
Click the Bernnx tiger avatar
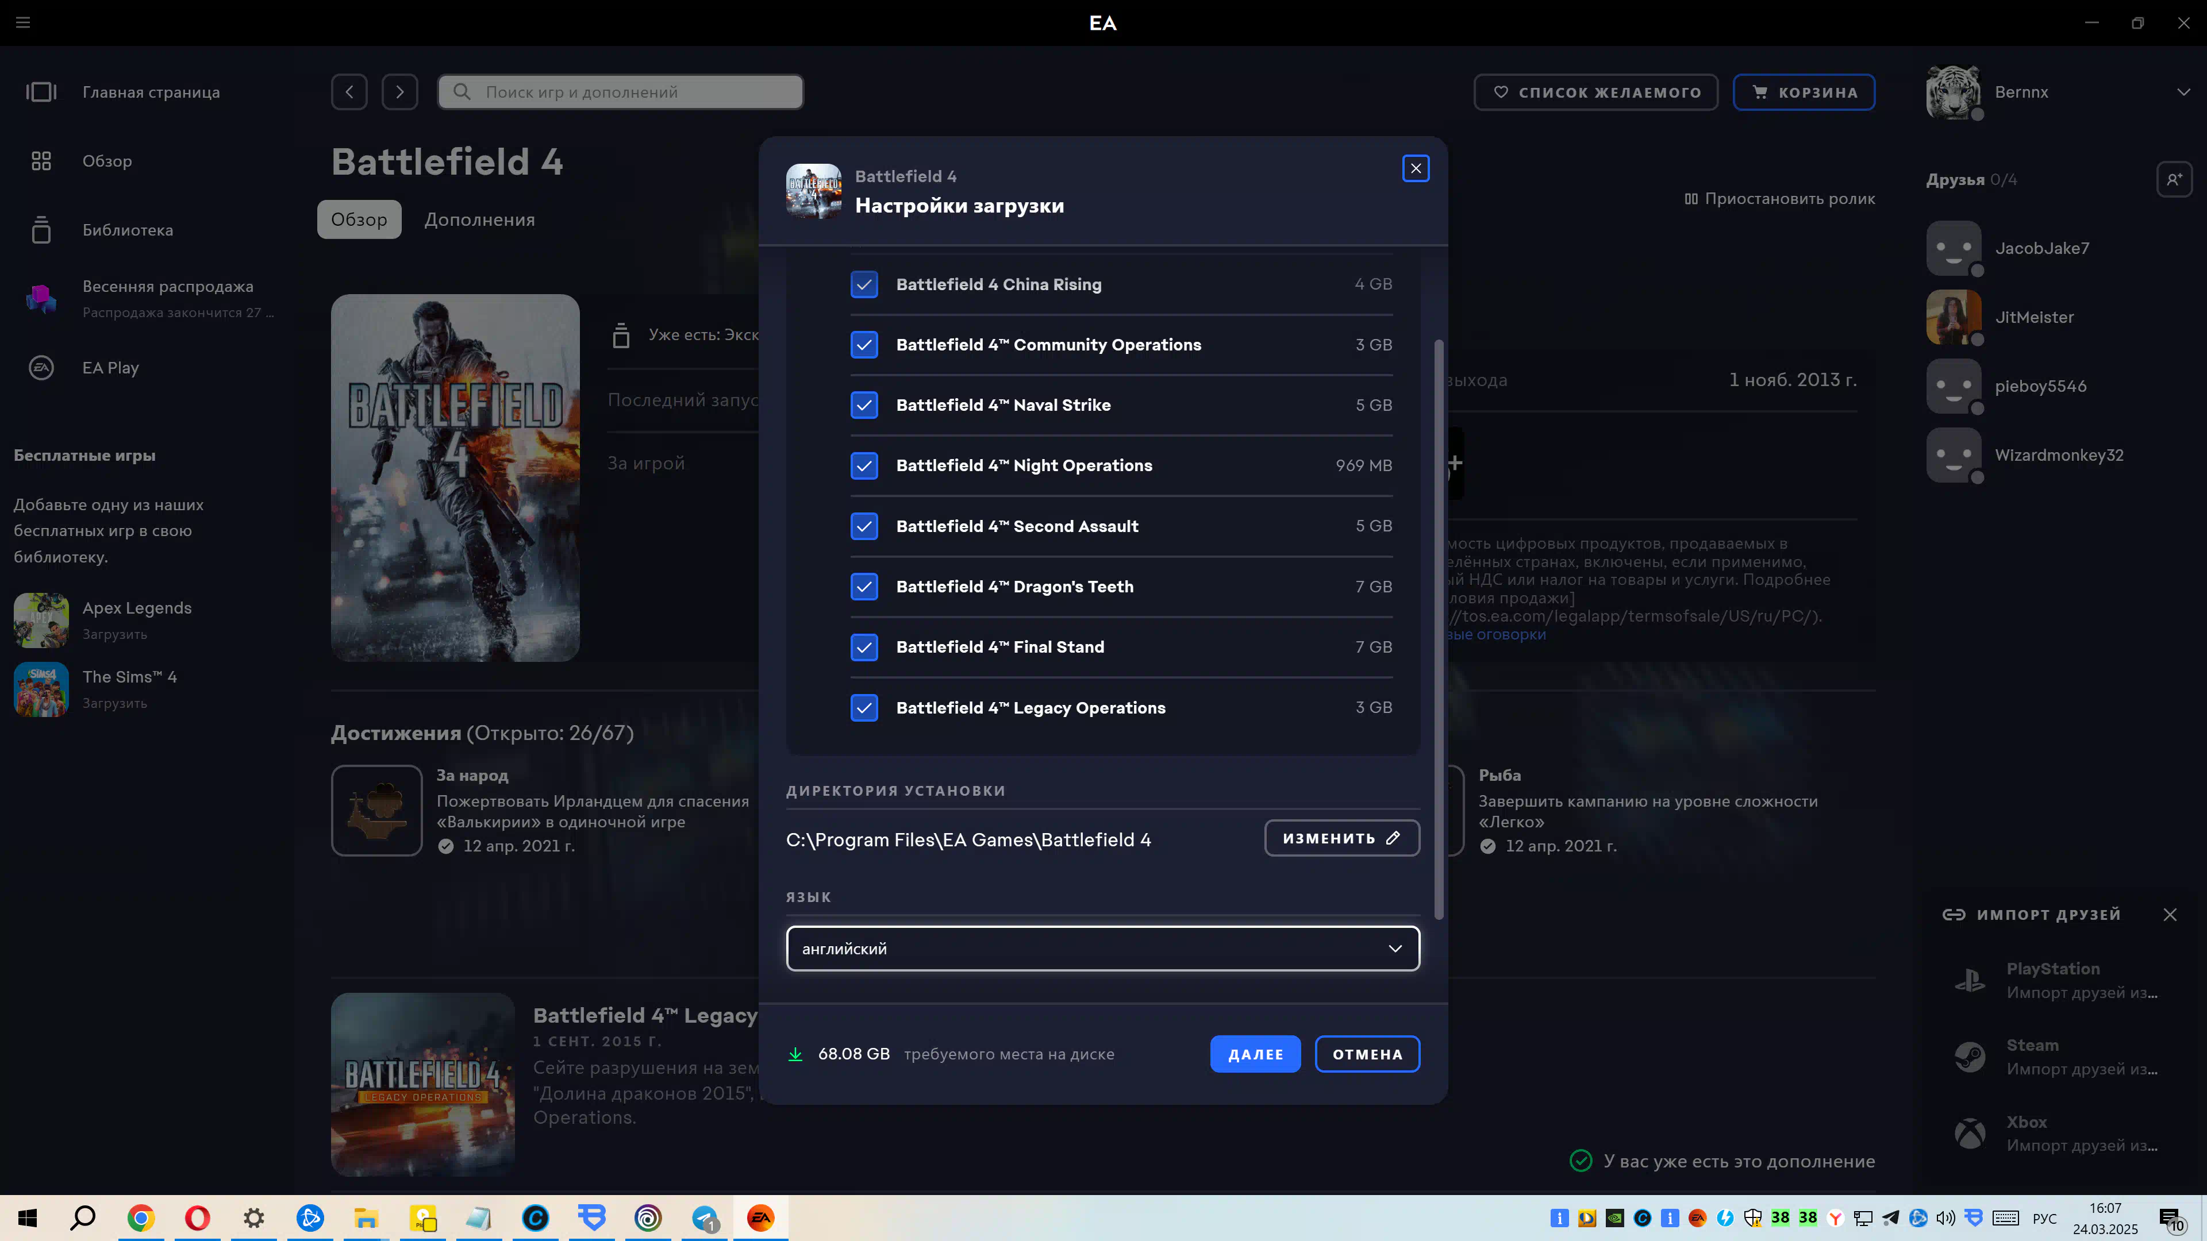(x=1954, y=92)
